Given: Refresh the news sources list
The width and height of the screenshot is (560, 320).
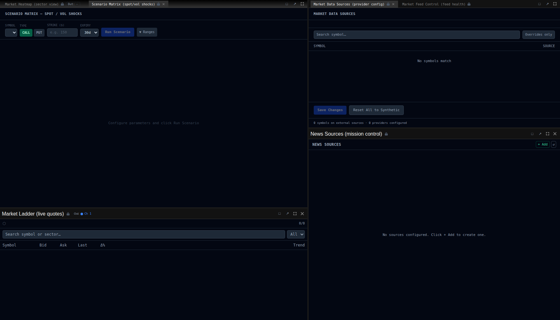Looking at the screenshot, I should [x=554, y=145].
